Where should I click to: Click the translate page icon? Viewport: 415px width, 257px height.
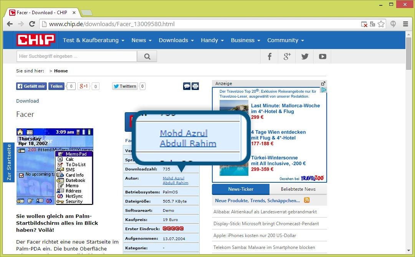[372, 24]
